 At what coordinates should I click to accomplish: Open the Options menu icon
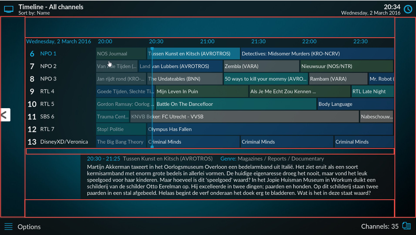tap(9, 227)
